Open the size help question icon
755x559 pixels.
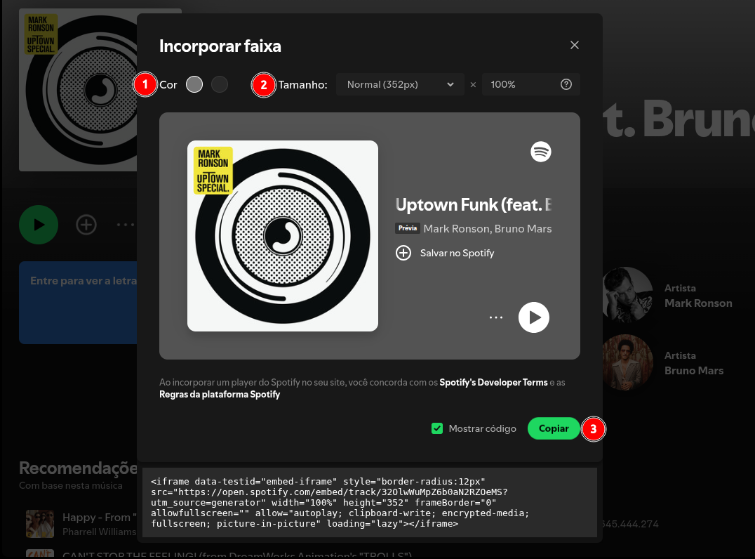(x=566, y=84)
